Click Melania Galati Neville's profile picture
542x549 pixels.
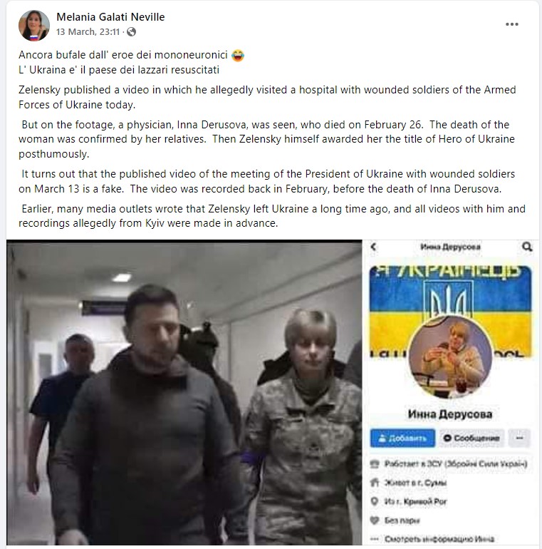click(x=34, y=25)
